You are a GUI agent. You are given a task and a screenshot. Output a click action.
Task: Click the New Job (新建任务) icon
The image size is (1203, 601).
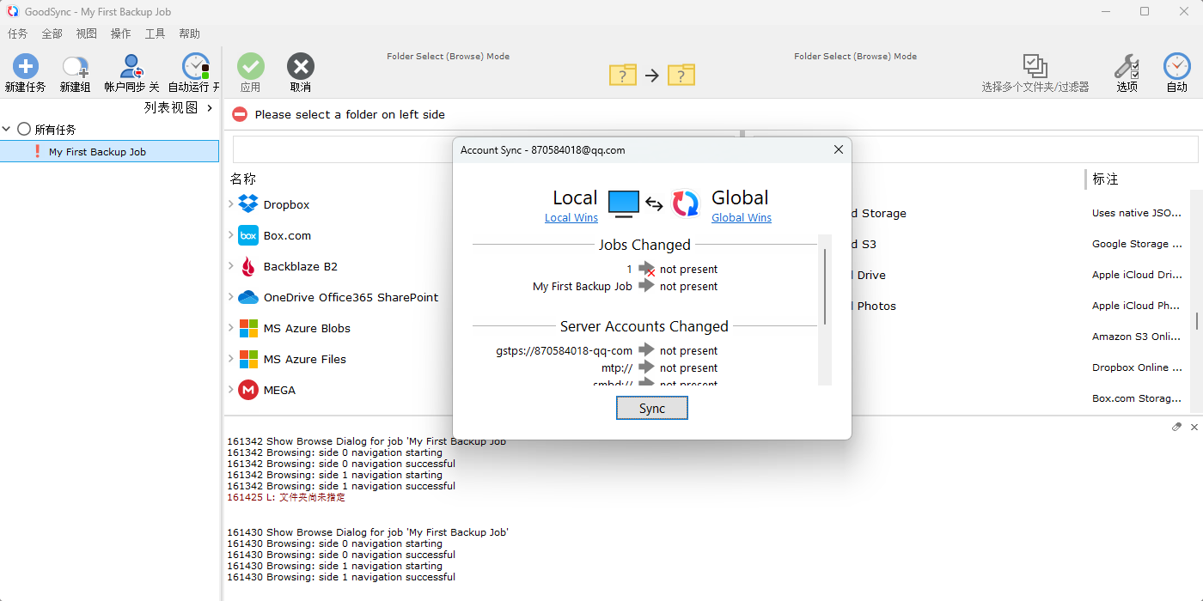pyautogui.click(x=25, y=67)
